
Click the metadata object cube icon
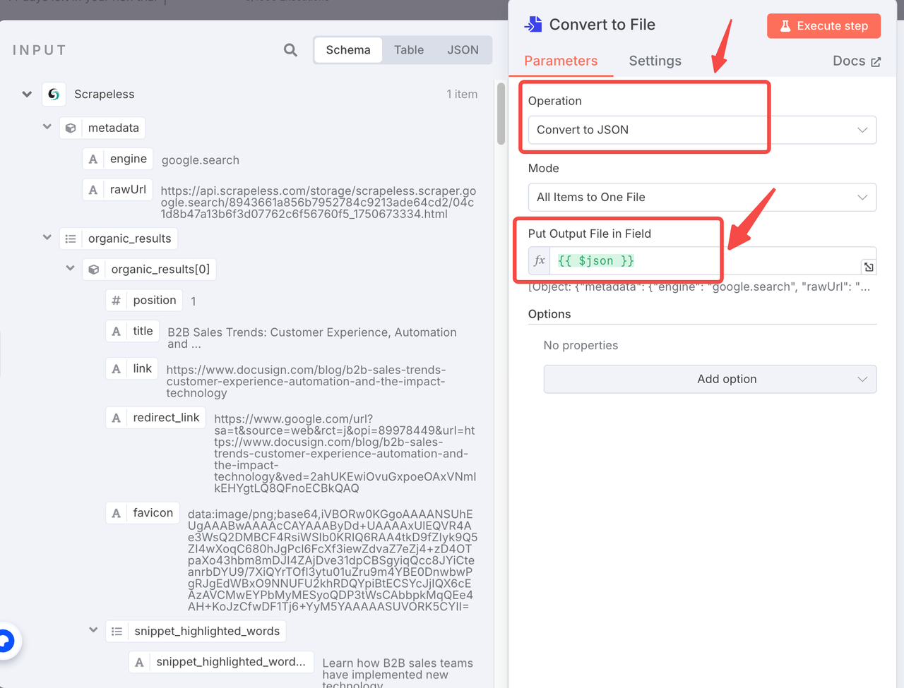[71, 128]
